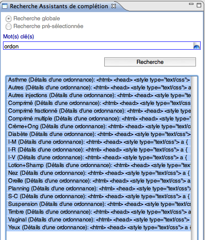Select the Recherche Assistants de complétion tab

coord(59,6)
